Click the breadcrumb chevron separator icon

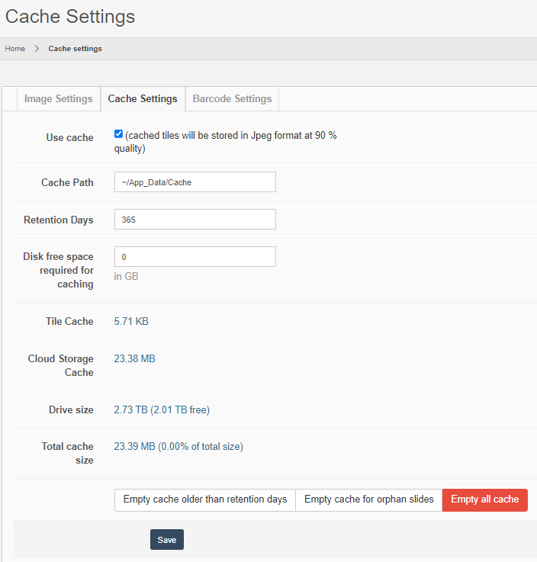coord(37,49)
